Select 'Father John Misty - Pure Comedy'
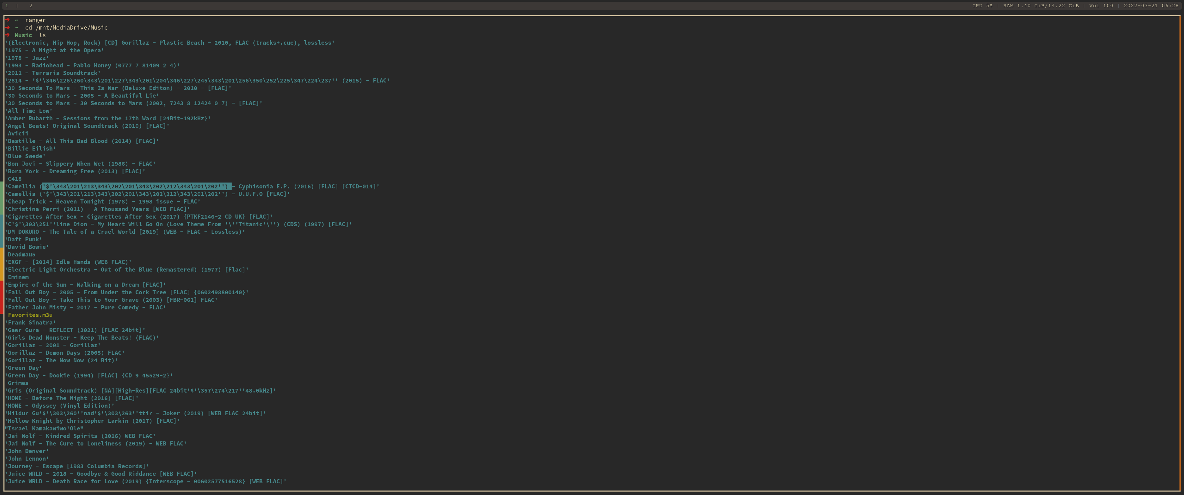This screenshot has height=495, width=1184. [x=85, y=308]
